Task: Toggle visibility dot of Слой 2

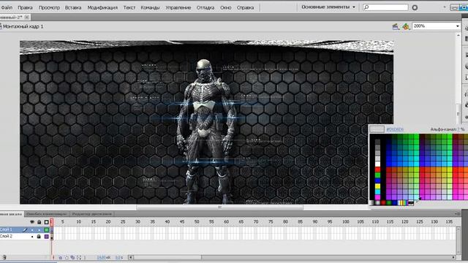Action: [x=32, y=237]
